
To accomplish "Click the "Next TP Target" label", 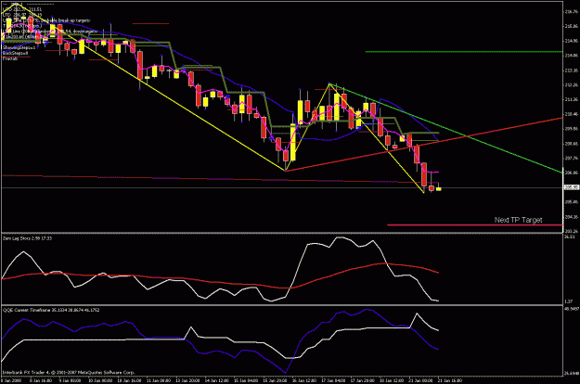I will click(x=518, y=220).
